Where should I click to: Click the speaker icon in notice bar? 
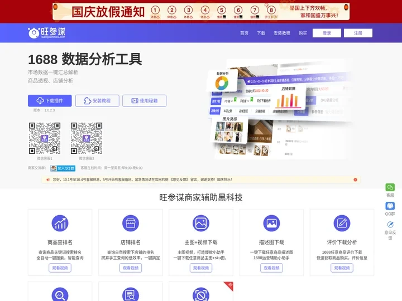(x=48, y=179)
